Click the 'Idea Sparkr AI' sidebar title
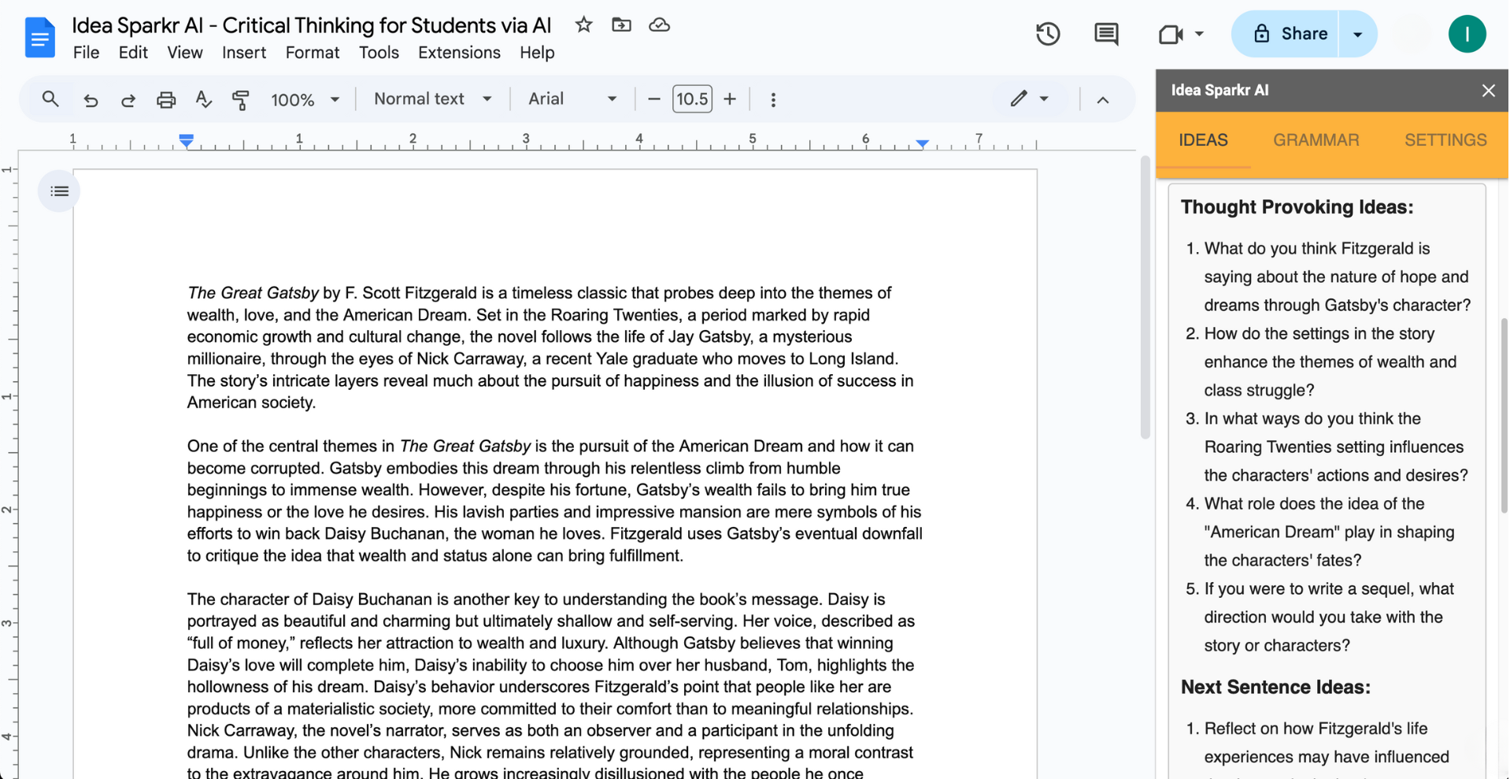This screenshot has height=779, width=1510. (x=1219, y=90)
